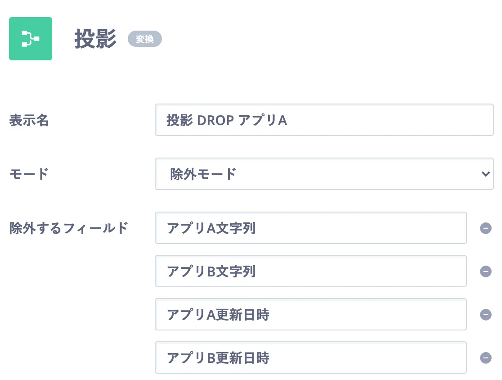Click the green projection node icon
The image size is (502, 380).
click(31, 39)
